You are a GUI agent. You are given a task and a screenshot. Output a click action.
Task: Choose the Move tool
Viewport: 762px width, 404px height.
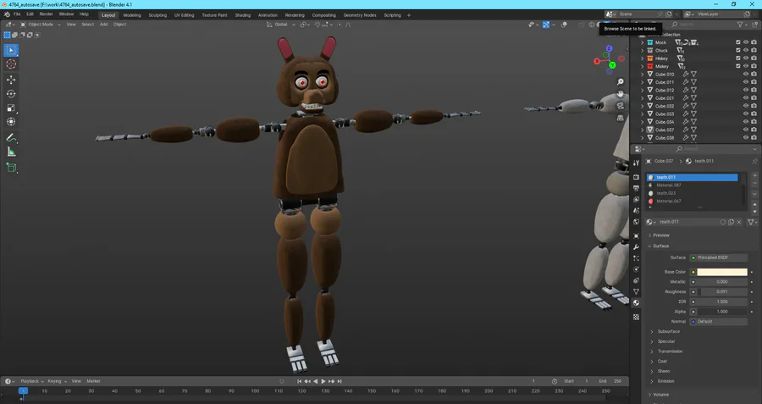(x=11, y=80)
